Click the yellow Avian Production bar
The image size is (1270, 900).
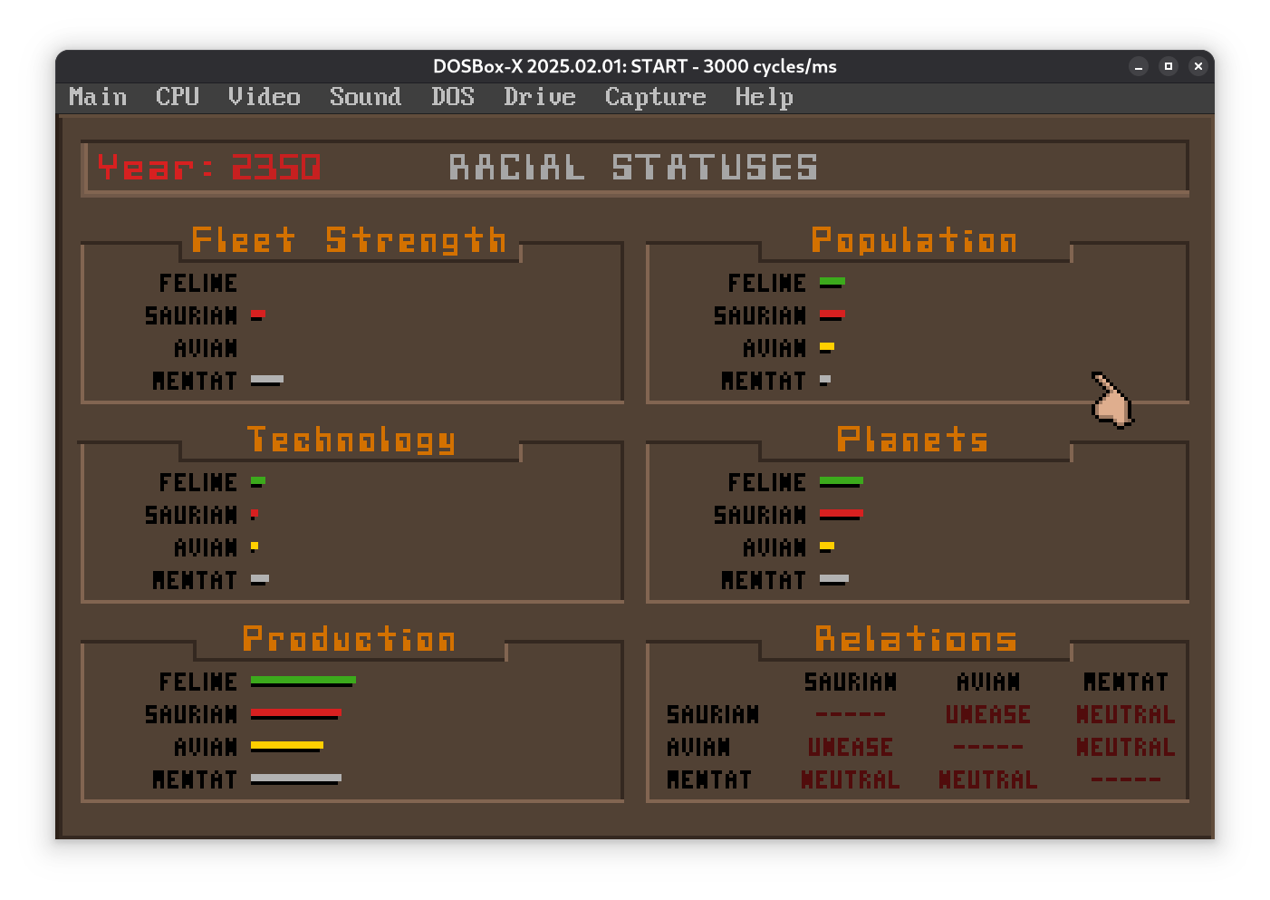[x=286, y=746]
